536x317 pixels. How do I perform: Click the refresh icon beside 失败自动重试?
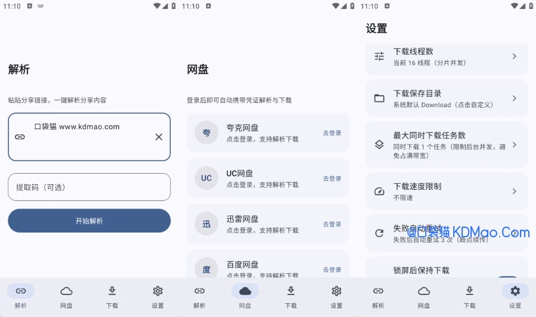click(x=379, y=233)
